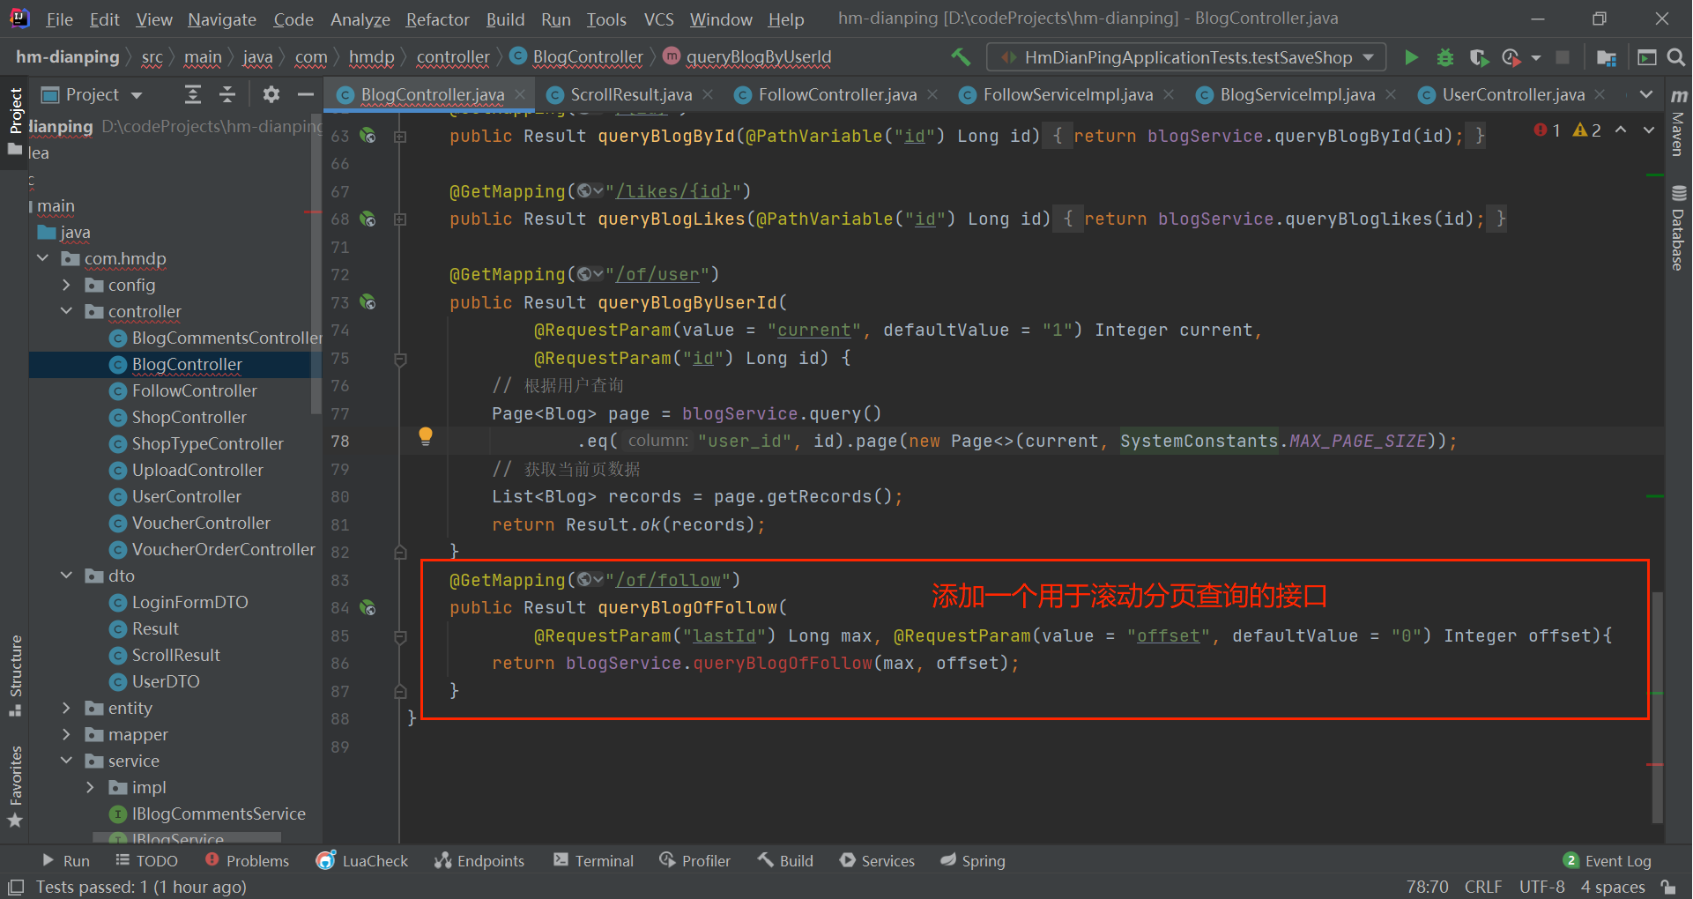Open the Database tool window
Image resolution: width=1693 pixels, height=899 pixels.
1679,227
